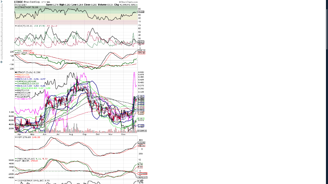Click the 70.89 value tag beside CTM panel
Viewport: 328px width, 184px height.
(x=141, y=12)
